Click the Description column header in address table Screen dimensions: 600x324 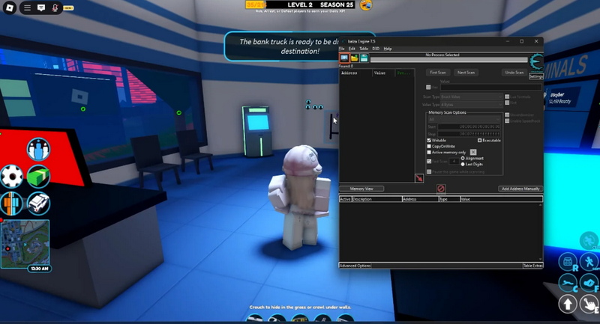[x=376, y=199]
